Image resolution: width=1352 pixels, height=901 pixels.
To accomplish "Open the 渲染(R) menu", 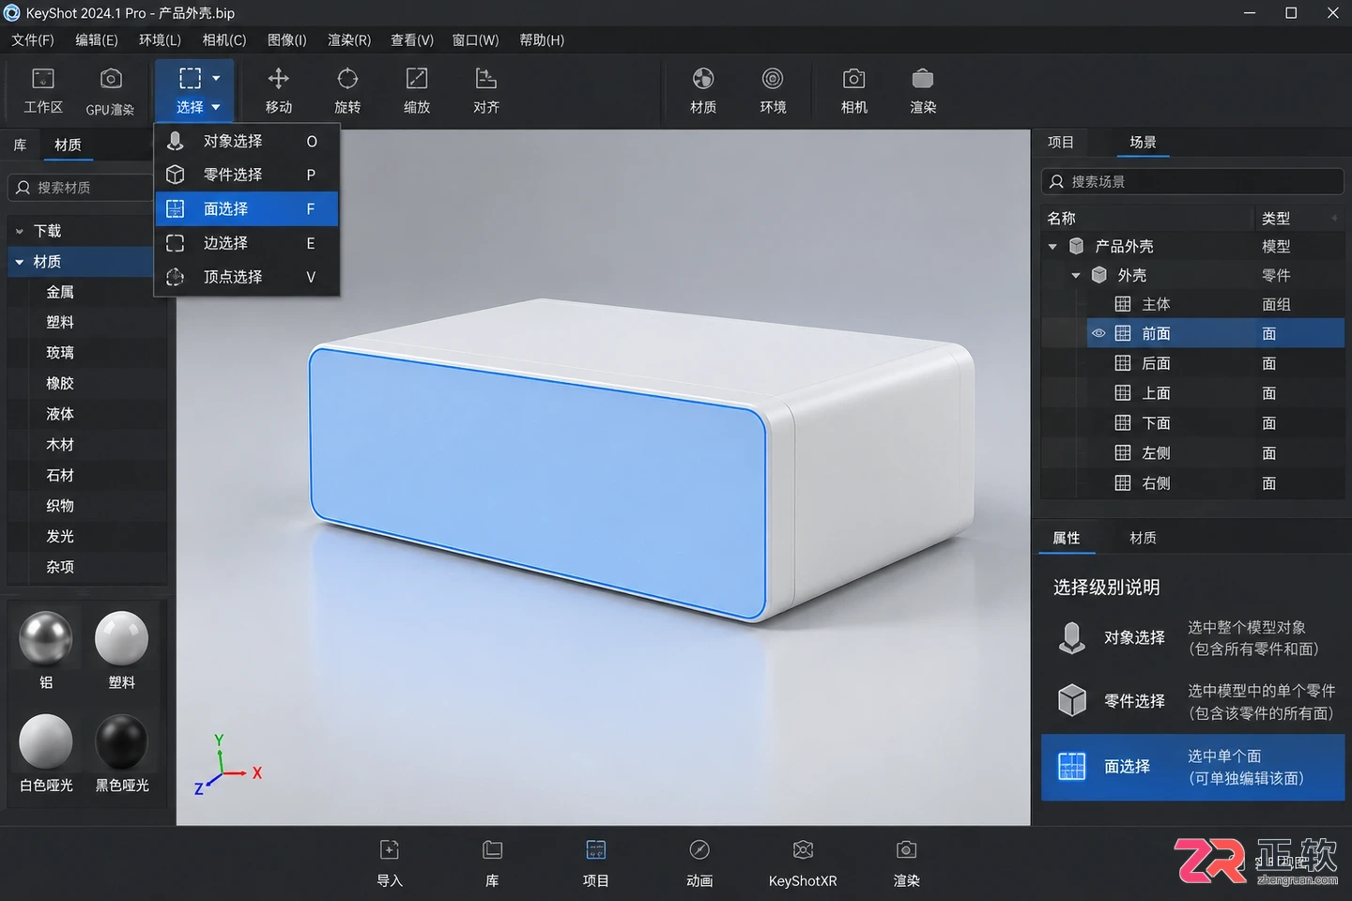I will pyautogui.click(x=349, y=40).
